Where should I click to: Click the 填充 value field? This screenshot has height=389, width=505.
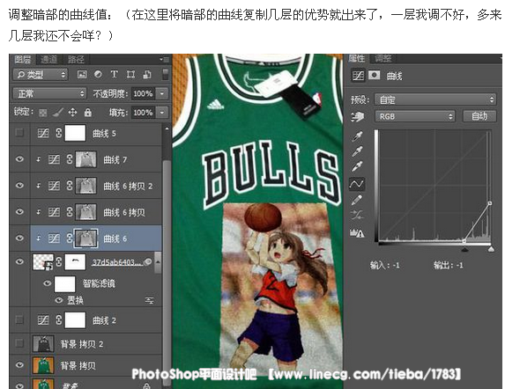pyautogui.click(x=143, y=113)
